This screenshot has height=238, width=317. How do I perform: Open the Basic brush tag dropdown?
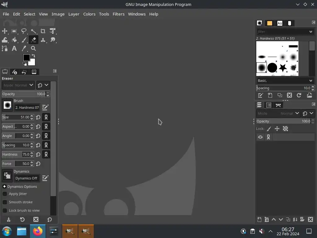coord(285,81)
